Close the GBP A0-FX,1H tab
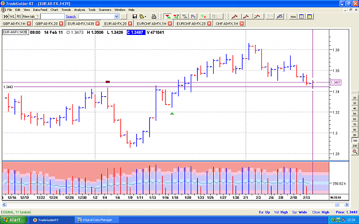Screen dimensions: 359x224 point(29,23)
